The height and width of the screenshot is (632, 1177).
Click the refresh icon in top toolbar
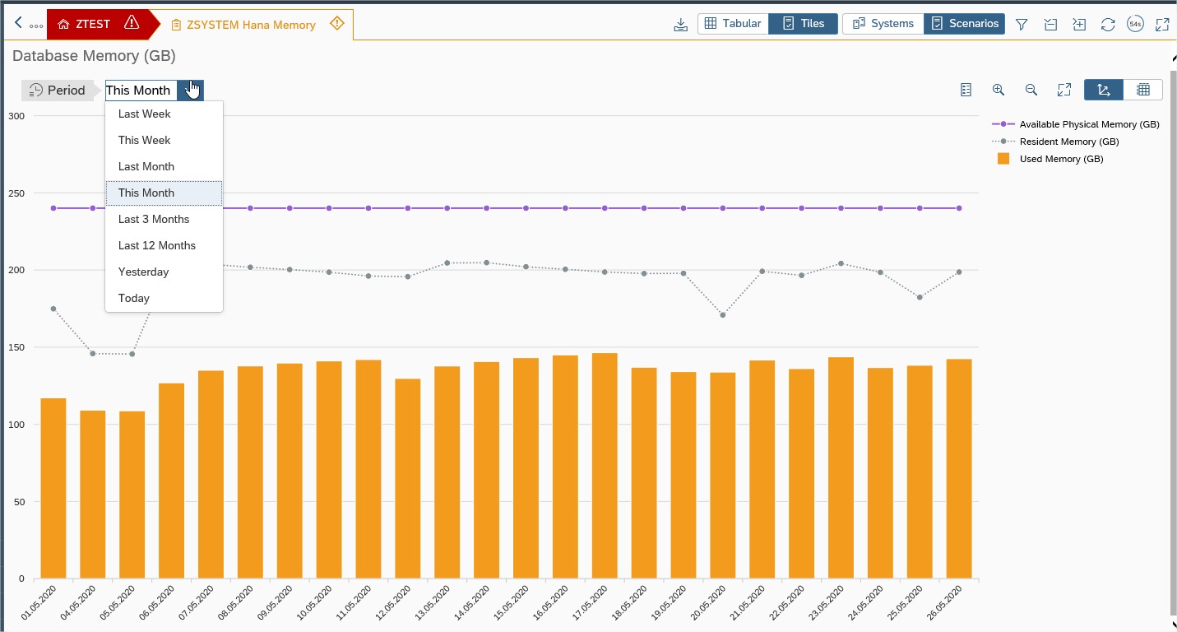[x=1108, y=25]
